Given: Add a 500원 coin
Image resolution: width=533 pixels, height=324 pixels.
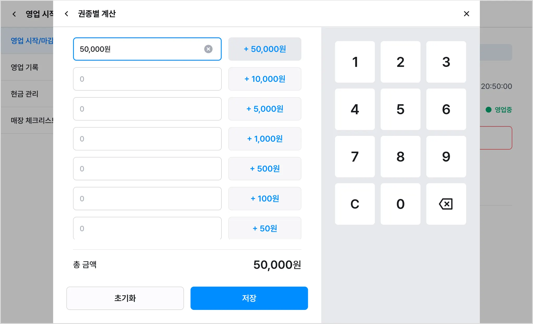Looking at the screenshot, I should [x=265, y=169].
